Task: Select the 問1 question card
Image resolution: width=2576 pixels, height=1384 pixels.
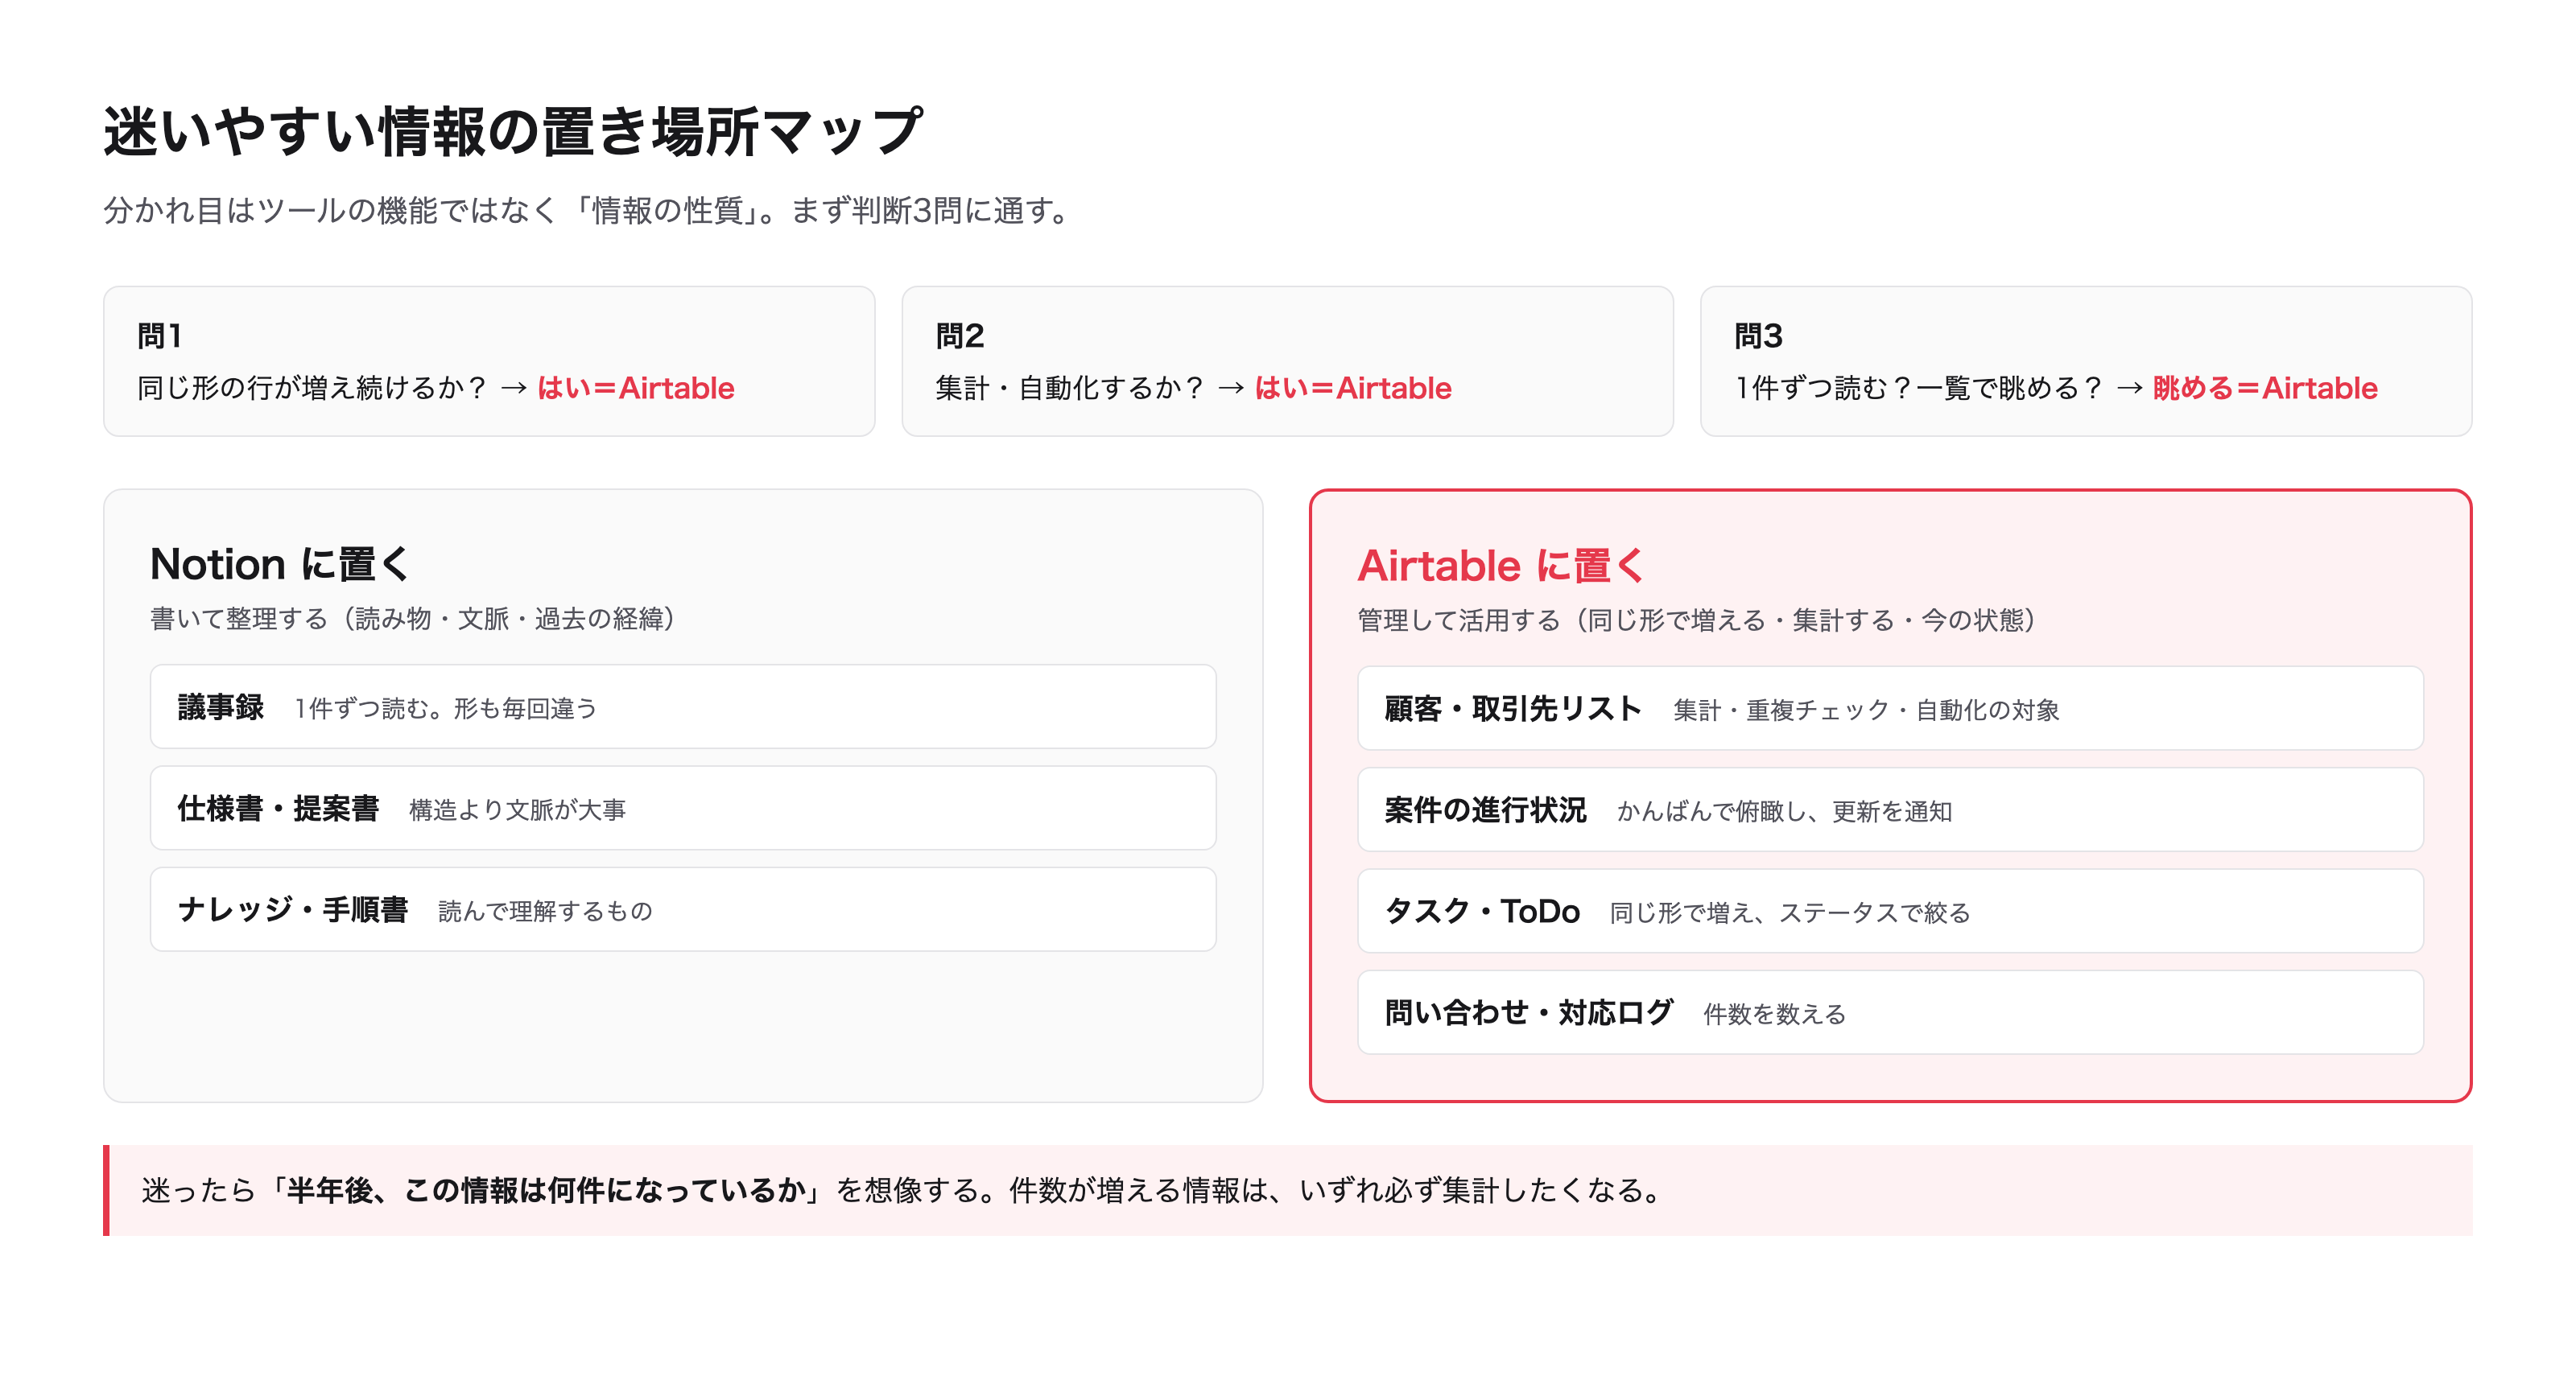Action: [x=489, y=360]
